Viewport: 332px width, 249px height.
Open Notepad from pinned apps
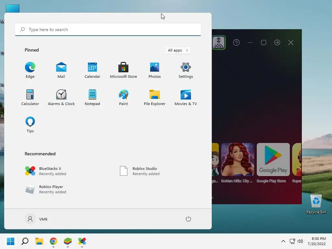point(92,97)
